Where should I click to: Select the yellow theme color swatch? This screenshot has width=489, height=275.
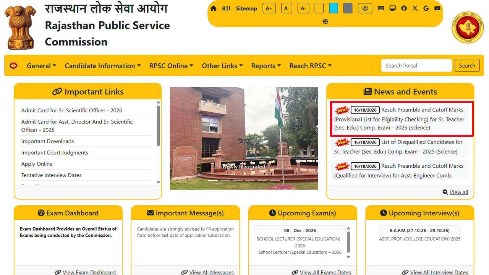point(319,8)
